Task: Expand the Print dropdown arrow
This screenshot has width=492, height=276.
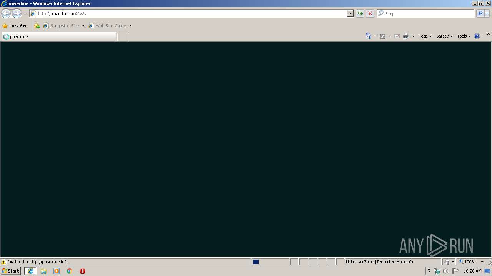Action: (413, 36)
